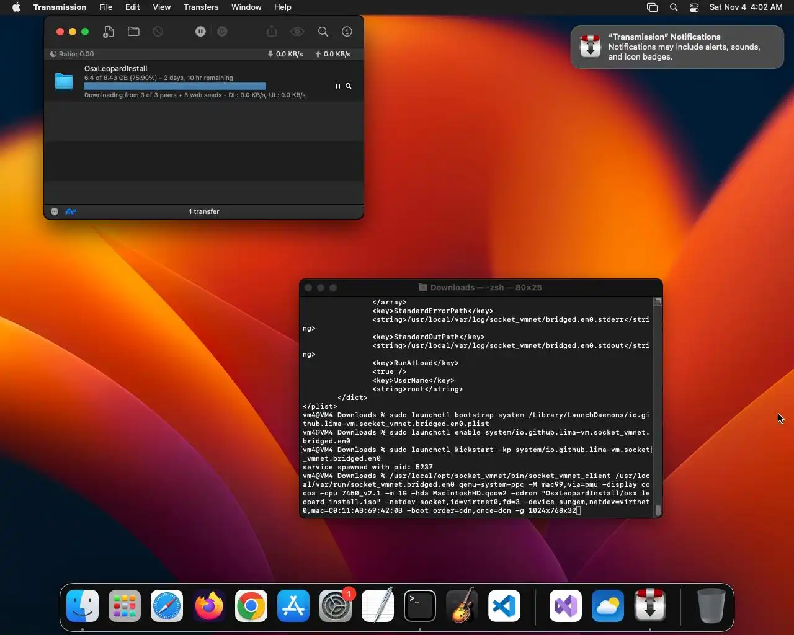The height and width of the screenshot is (635, 794).
Task: Open a torrent file via folder icon
Action: [x=133, y=32]
